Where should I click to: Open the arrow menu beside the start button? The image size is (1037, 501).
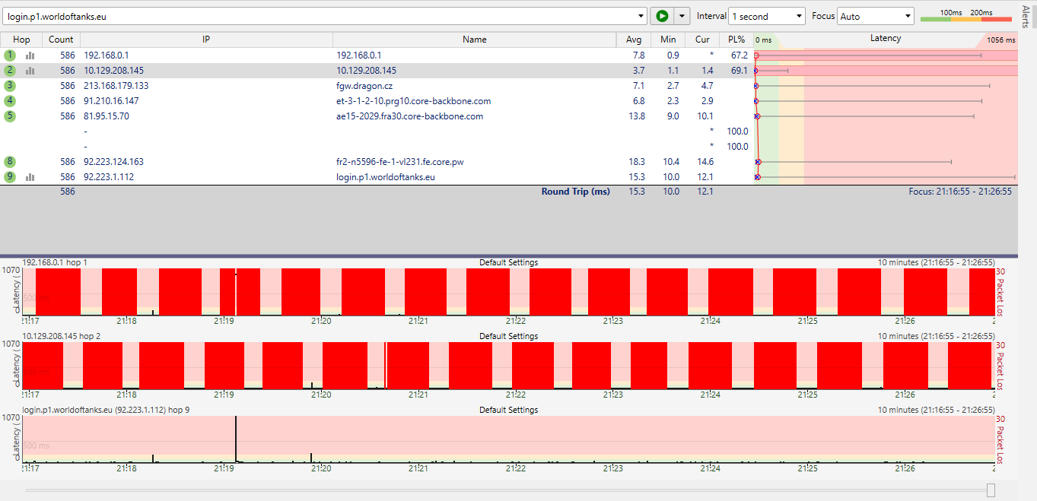pos(682,16)
